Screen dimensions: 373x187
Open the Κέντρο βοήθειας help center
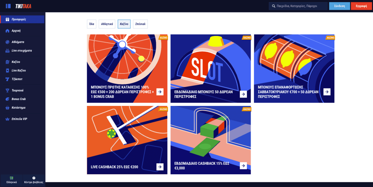(x=34, y=180)
